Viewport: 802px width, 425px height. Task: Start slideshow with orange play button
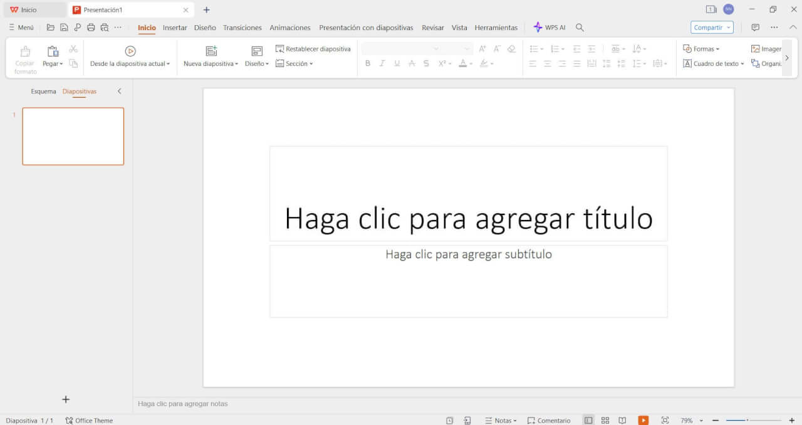pyautogui.click(x=643, y=420)
